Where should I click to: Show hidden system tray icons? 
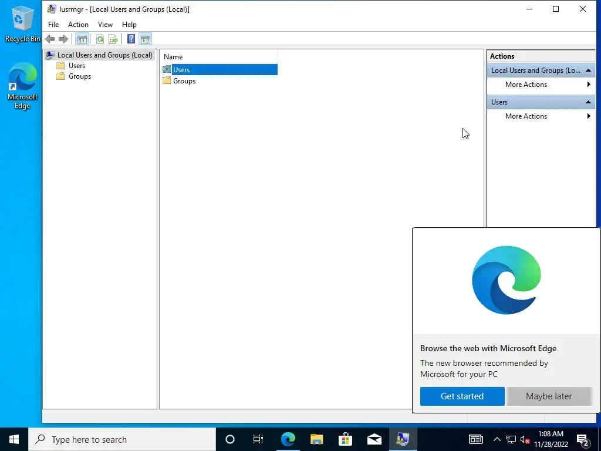497,439
